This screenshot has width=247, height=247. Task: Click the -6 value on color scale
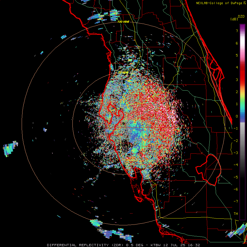(236, 189)
